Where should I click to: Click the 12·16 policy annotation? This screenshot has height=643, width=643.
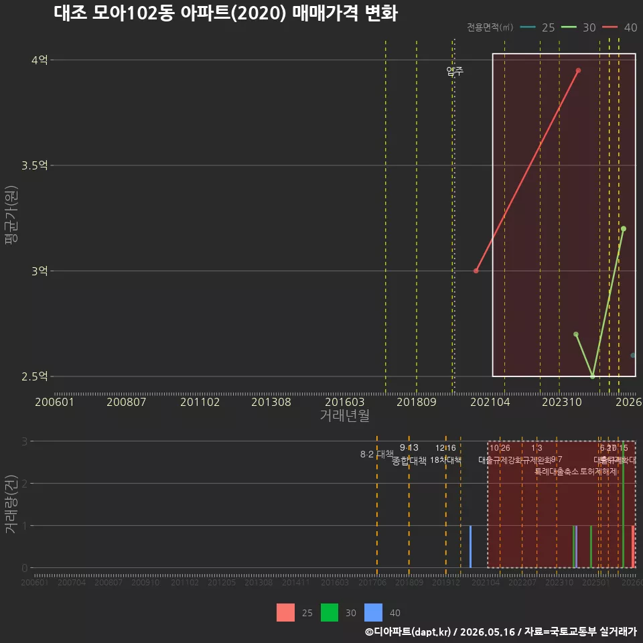446,448
